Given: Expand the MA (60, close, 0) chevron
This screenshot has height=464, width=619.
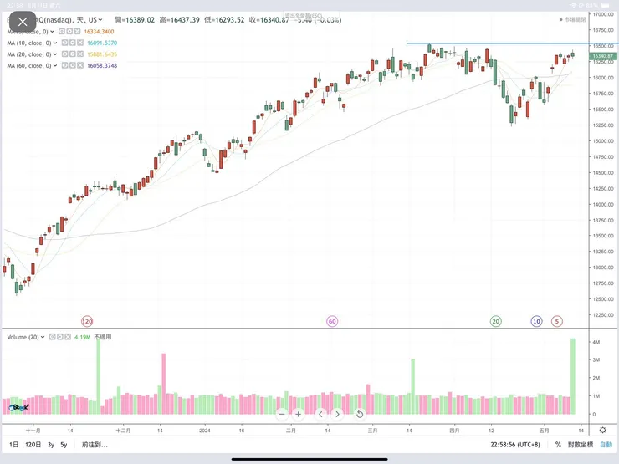Looking at the screenshot, I should 55,65.
